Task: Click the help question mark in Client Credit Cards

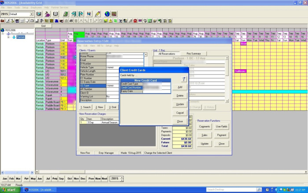Action: click(184, 78)
